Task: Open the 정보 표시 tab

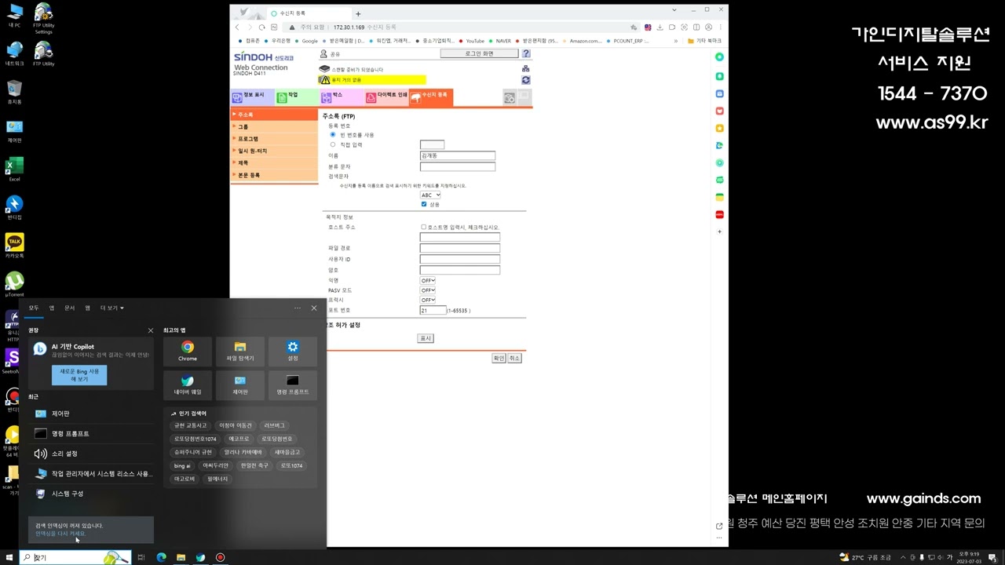Action: point(252,97)
